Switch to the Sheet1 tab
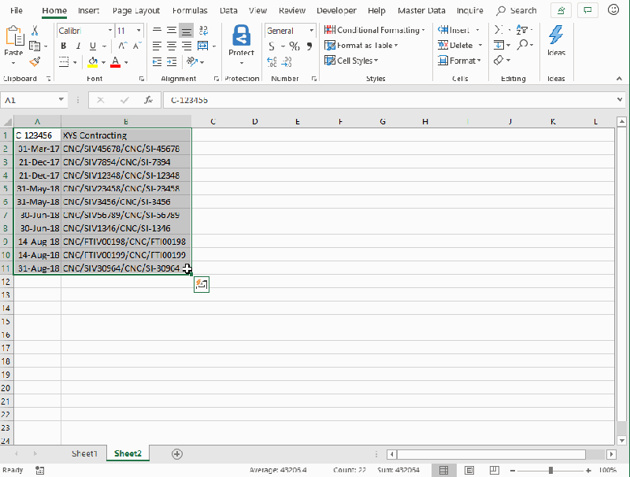The width and height of the screenshot is (630, 477). (83, 453)
